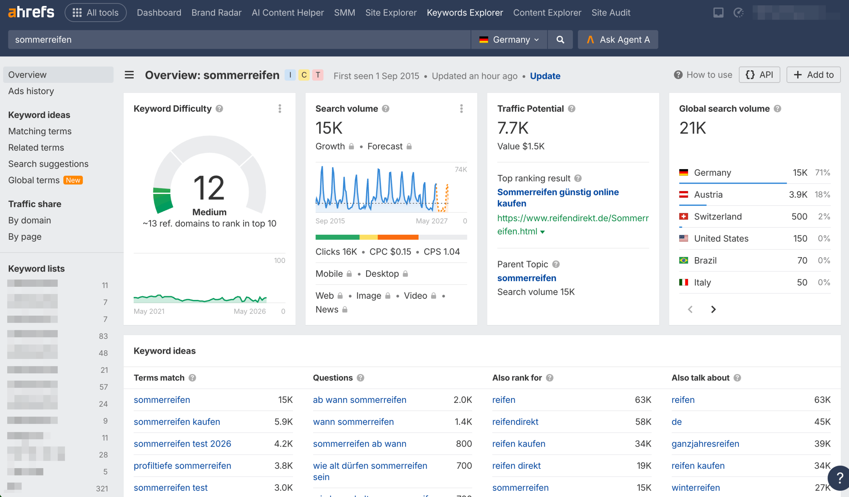Image resolution: width=849 pixels, height=497 pixels.
Task: Click the commercial intent badge C
Action: tap(304, 75)
